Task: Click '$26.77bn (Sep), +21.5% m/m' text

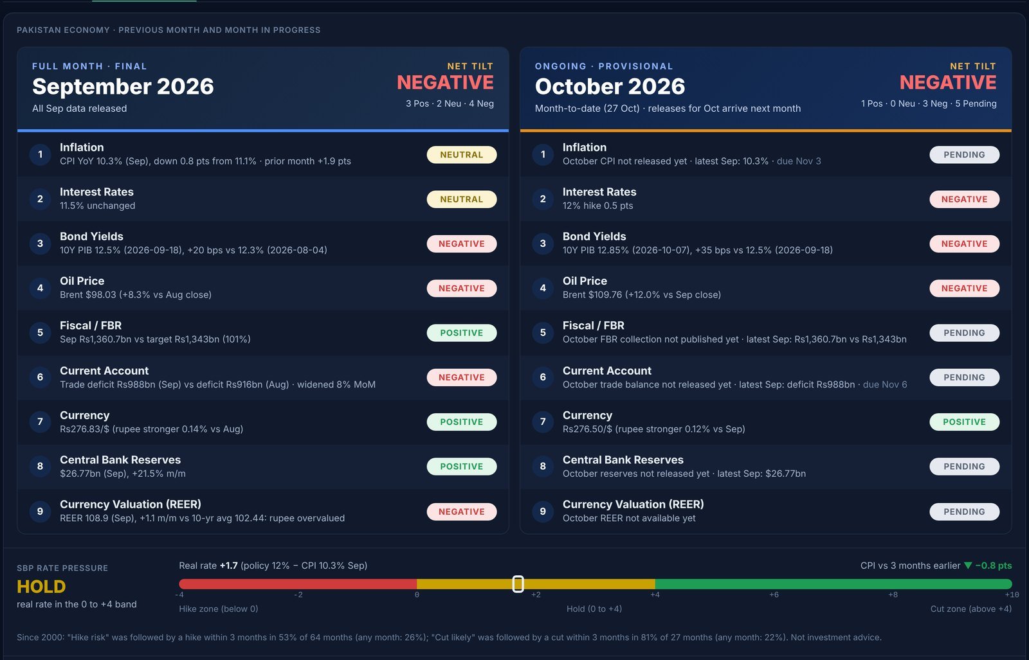Action: [123, 474]
